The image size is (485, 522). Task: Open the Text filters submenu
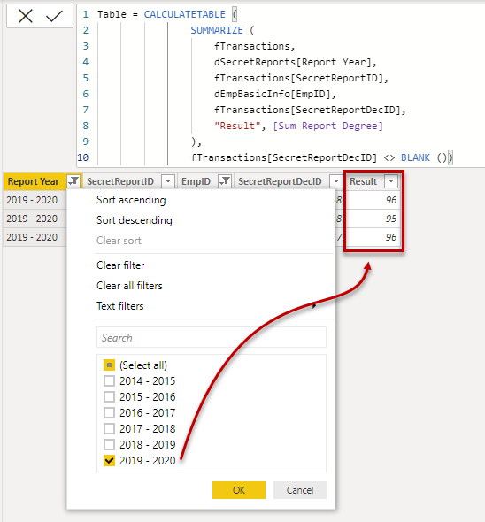(119, 306)
